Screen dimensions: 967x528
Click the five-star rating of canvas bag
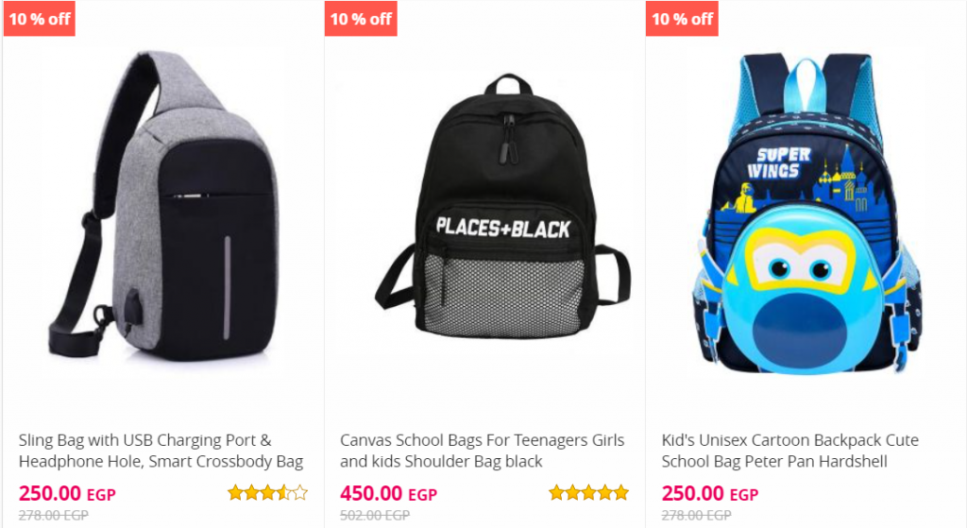tap(589, 492)
